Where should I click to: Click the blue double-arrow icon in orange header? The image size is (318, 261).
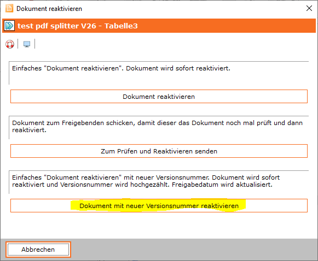(x=9, y=26)
